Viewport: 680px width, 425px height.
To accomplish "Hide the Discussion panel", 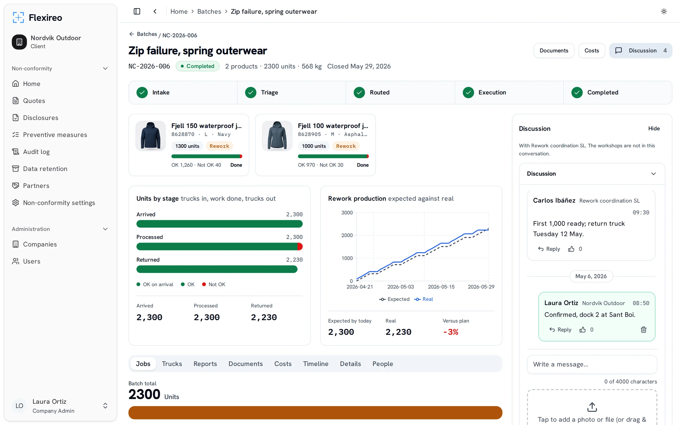I will (654, 128).
